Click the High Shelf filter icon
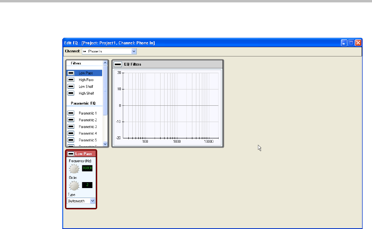The height and width of the screenshot is (229, 372). (x=71, y=93)
